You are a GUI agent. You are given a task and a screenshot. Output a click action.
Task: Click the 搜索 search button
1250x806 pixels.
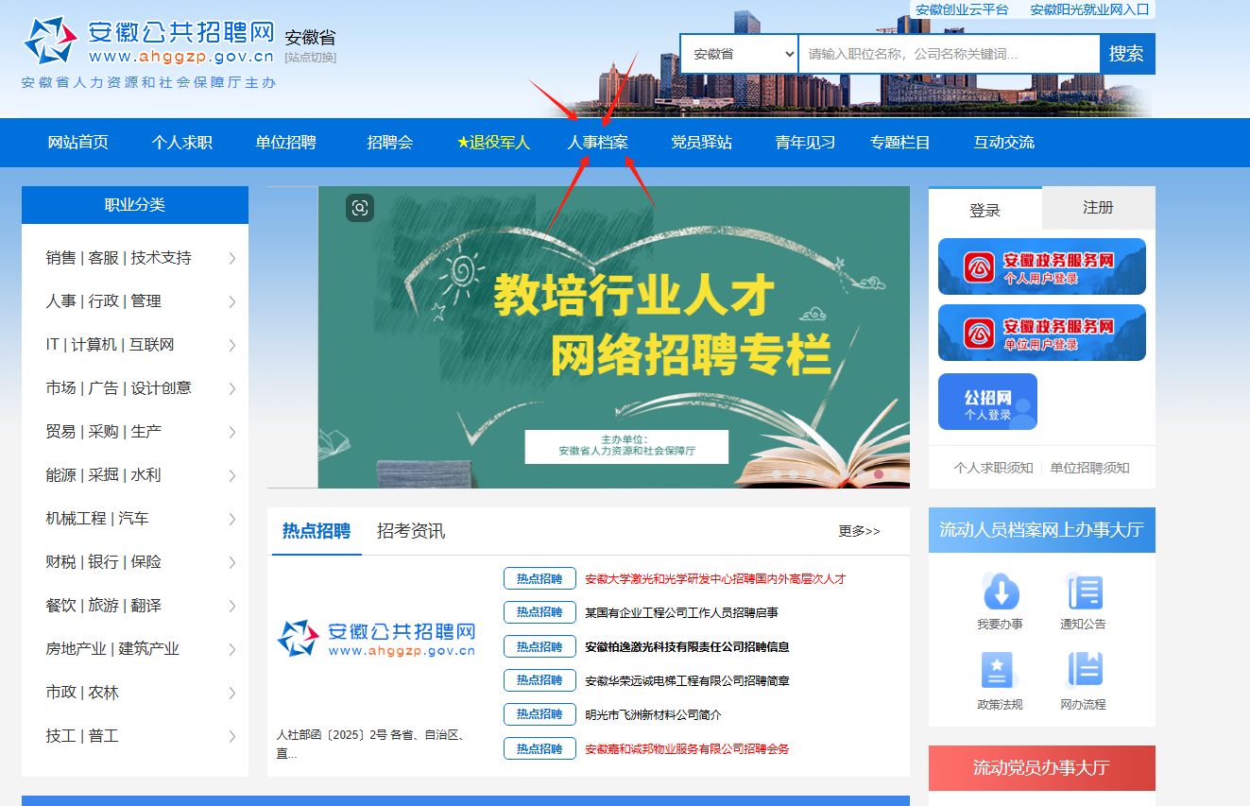tap(1127, 54)
